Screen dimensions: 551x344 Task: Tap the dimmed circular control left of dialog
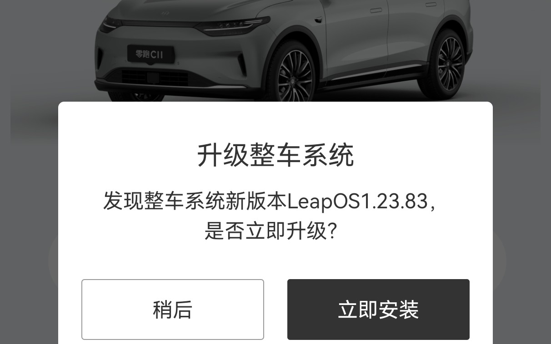click(53, 260)
